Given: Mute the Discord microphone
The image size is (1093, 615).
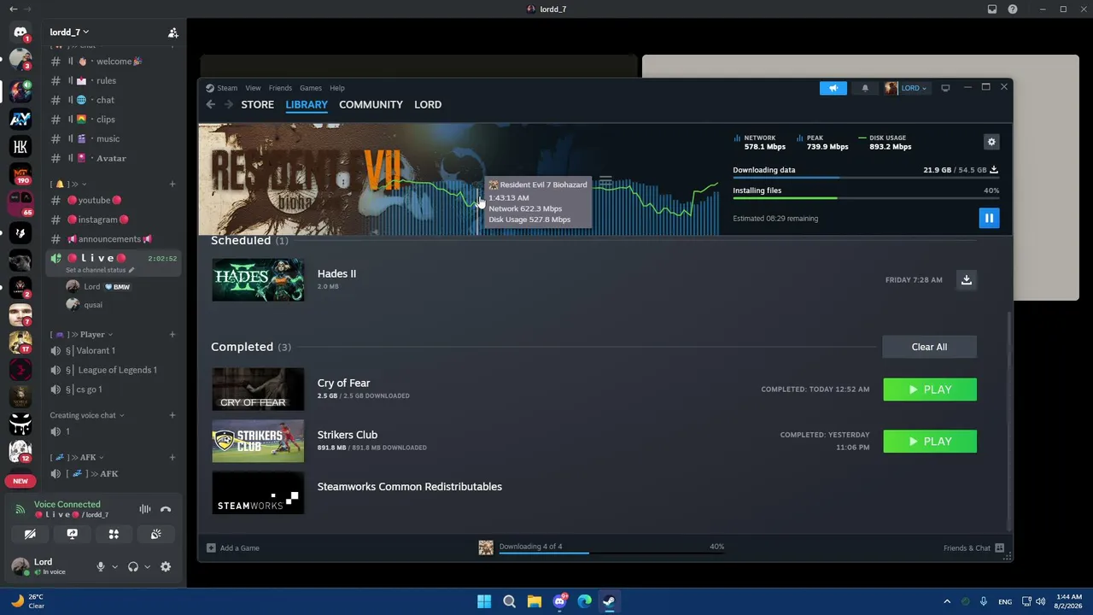Looking at the screenshot, I should click(x=100, y=566).
